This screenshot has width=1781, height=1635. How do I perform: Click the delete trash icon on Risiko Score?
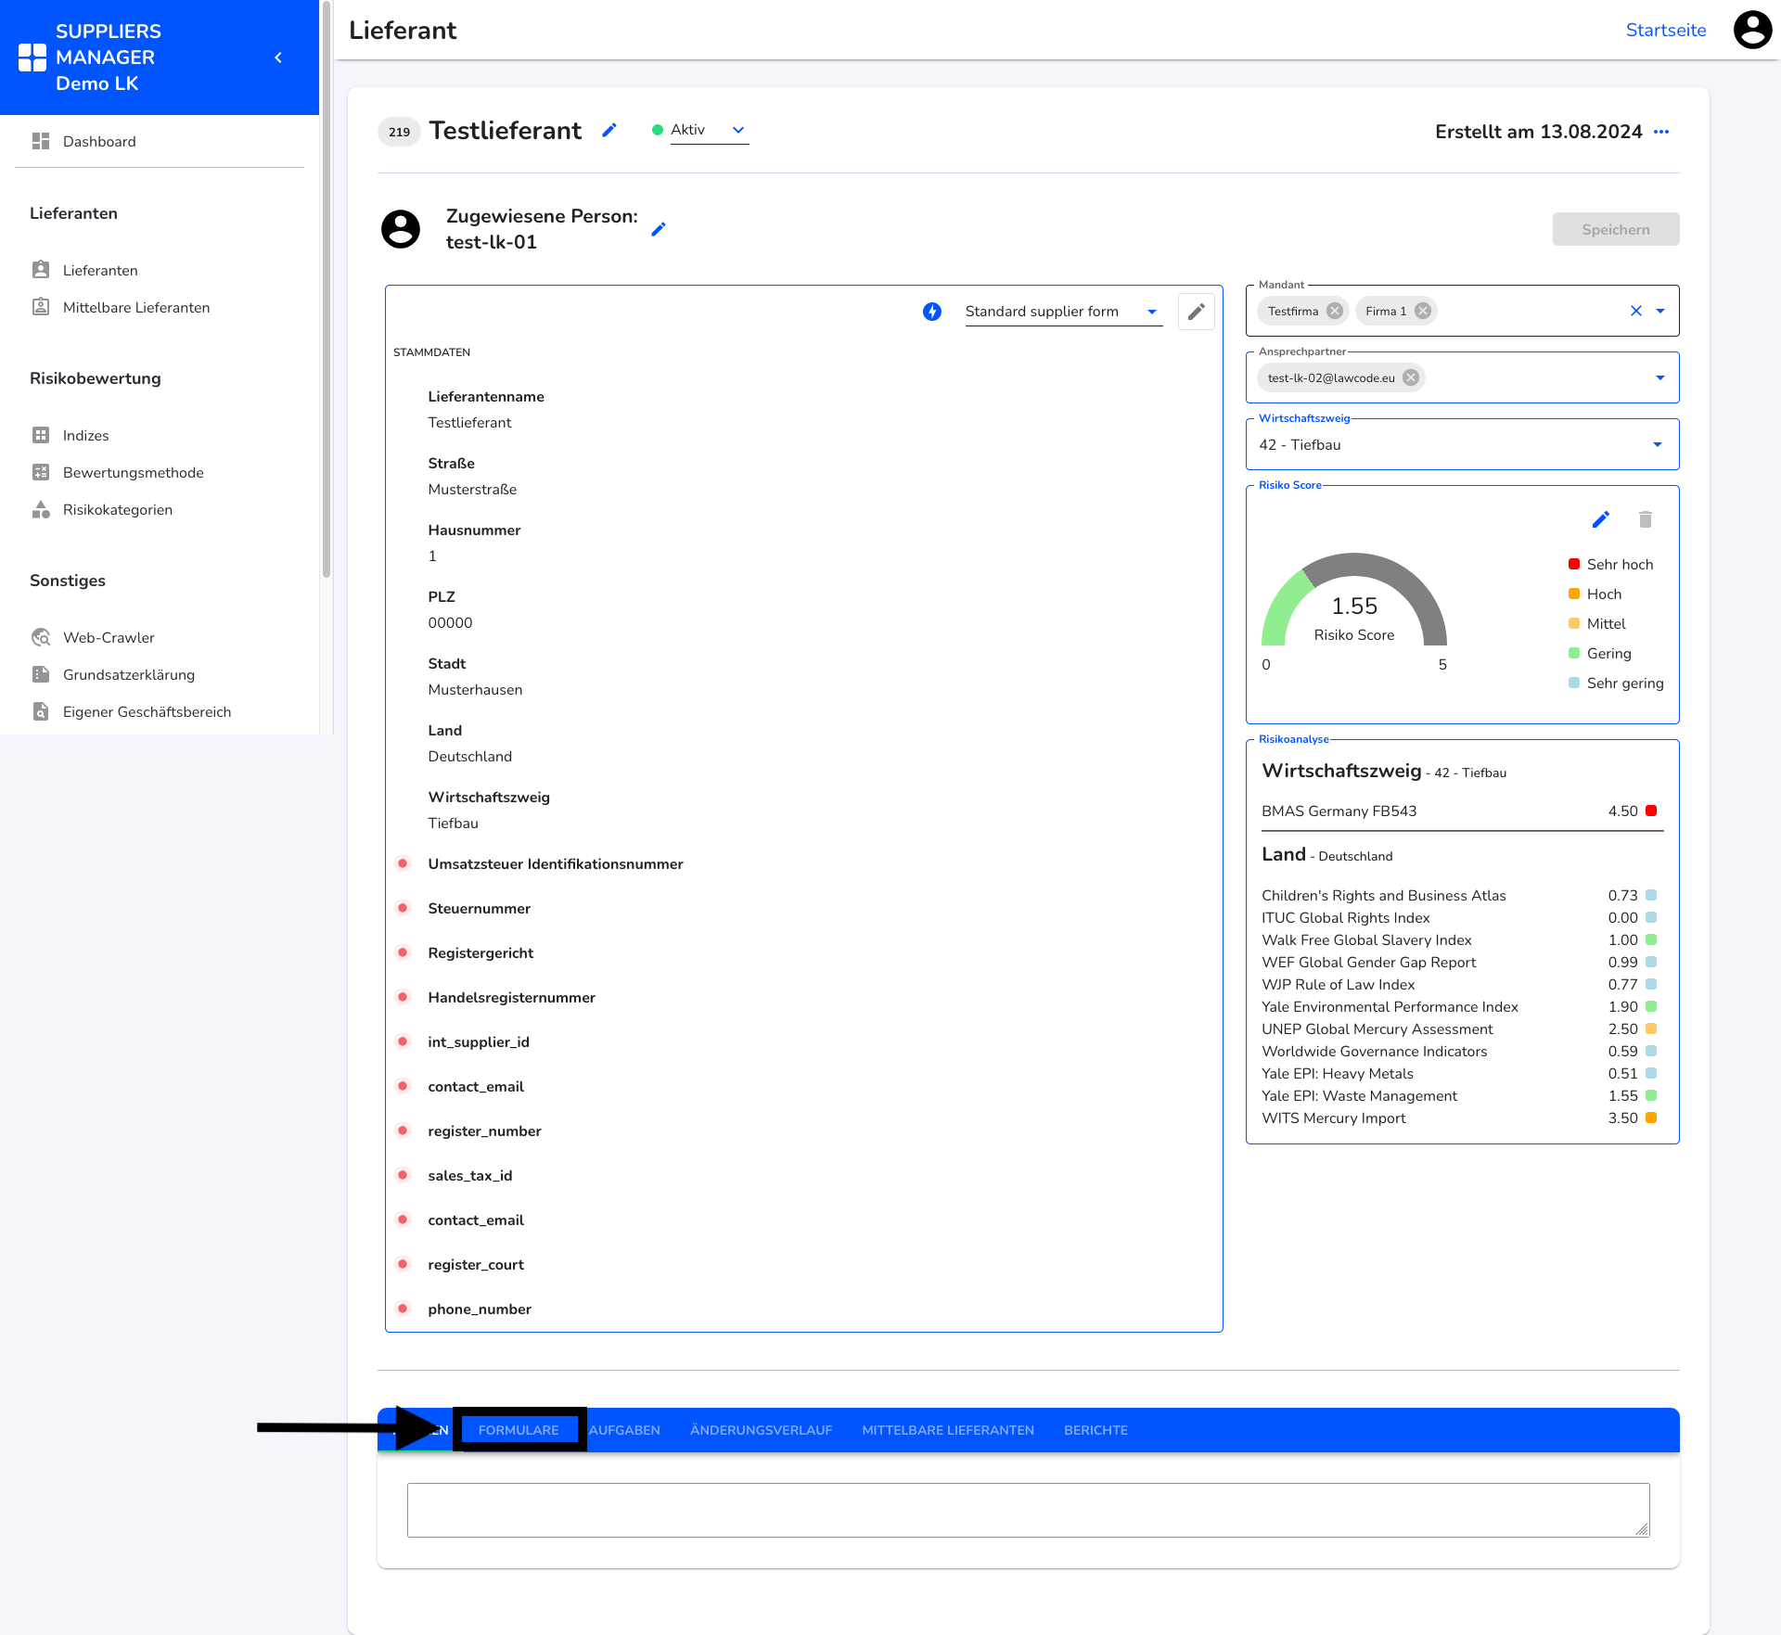click(x=1643, y=519)
